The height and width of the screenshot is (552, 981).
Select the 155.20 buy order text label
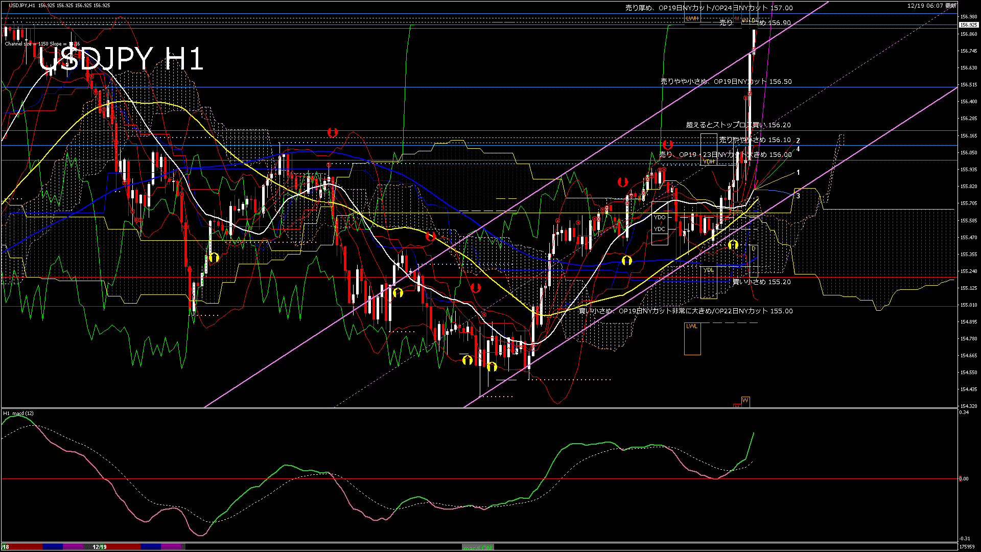pos(761,282)
